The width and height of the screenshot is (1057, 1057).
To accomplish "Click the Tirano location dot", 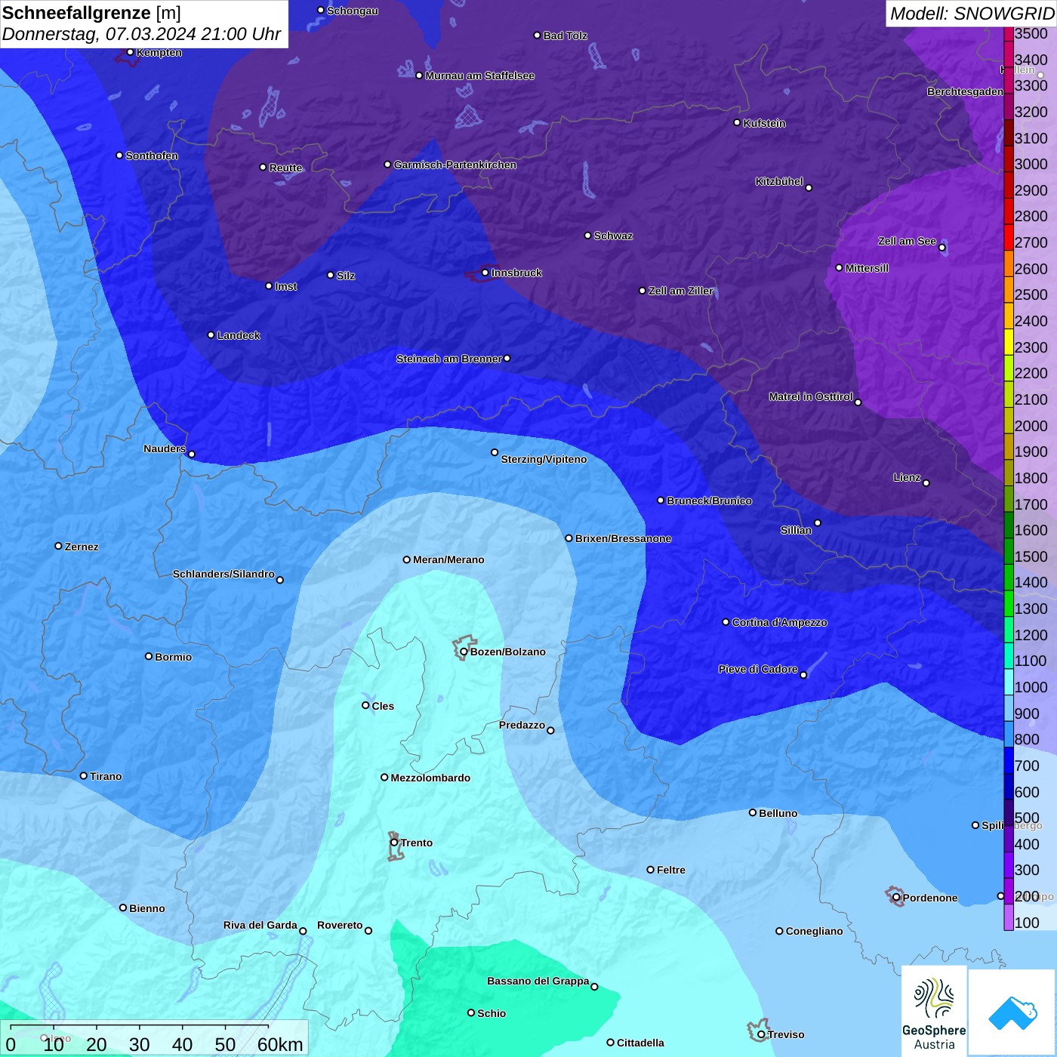I will [84, 775].
